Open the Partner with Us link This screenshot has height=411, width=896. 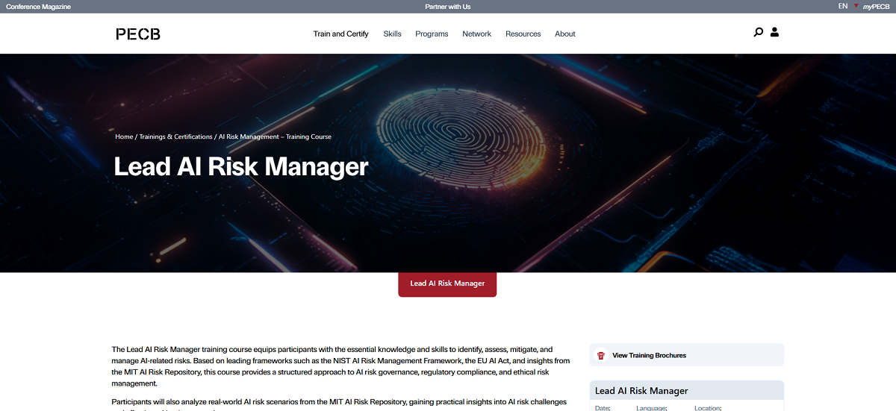(x=448, y=7)
